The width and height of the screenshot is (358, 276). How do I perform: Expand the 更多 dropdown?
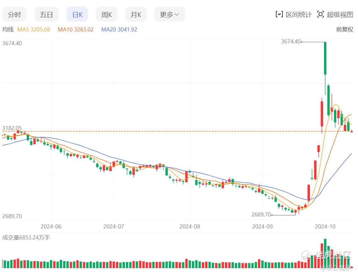click(170, 14)
